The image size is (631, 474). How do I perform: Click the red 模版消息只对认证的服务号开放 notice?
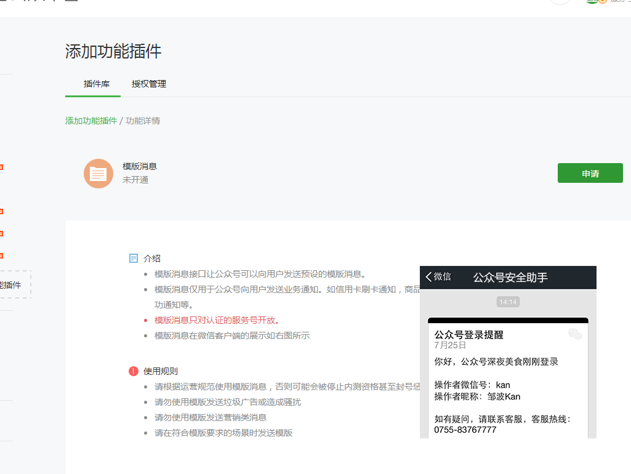click(x=217, y=320)
